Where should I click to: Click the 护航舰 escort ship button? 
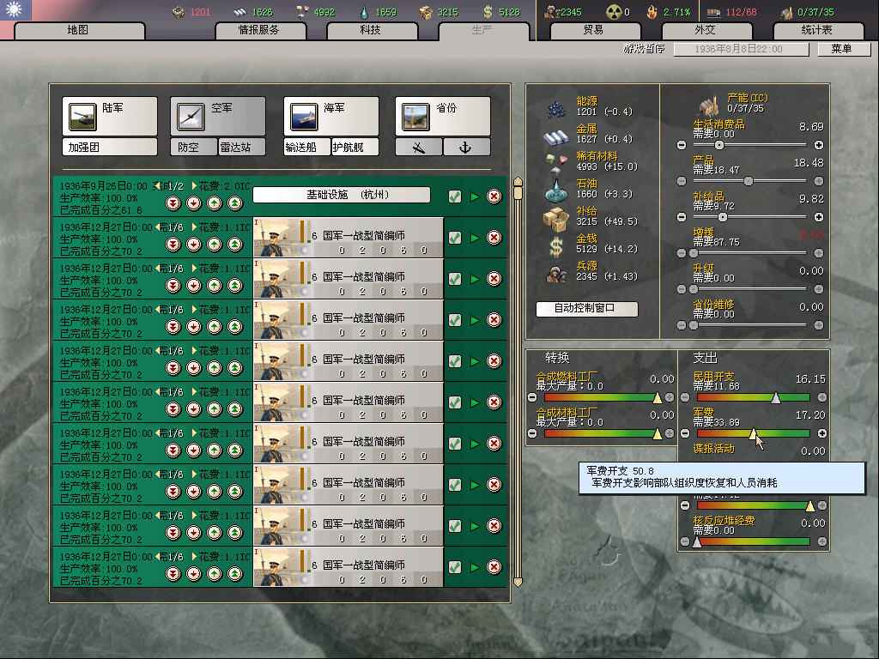[355, 148]
